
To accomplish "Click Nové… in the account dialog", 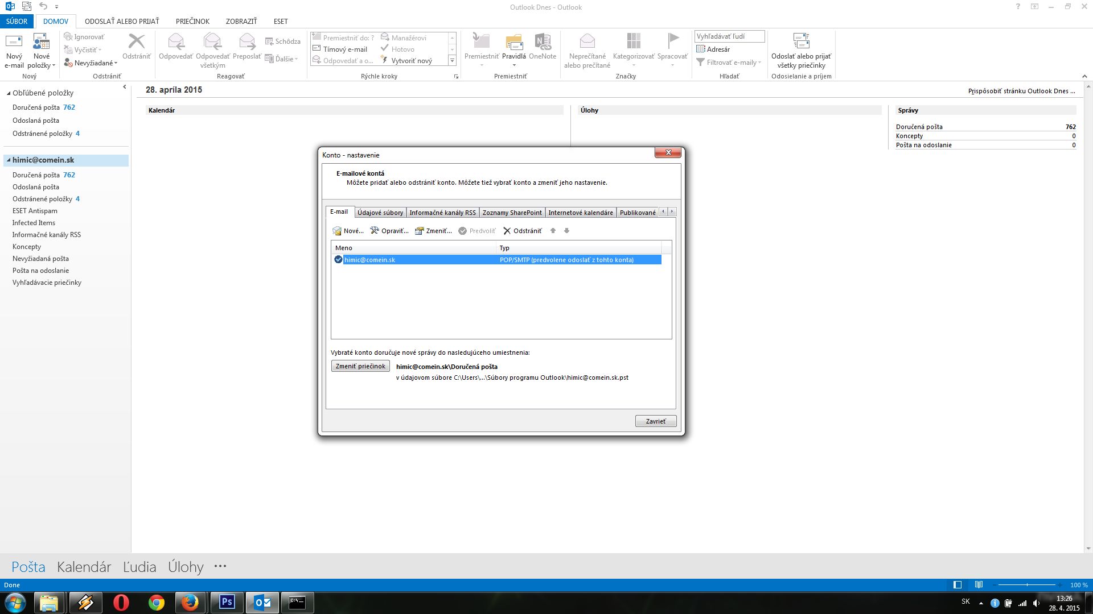I will [x=348, y=231].
